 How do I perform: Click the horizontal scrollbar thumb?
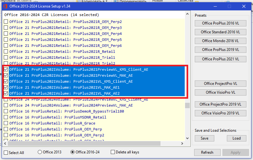click(x=84, y=143)
